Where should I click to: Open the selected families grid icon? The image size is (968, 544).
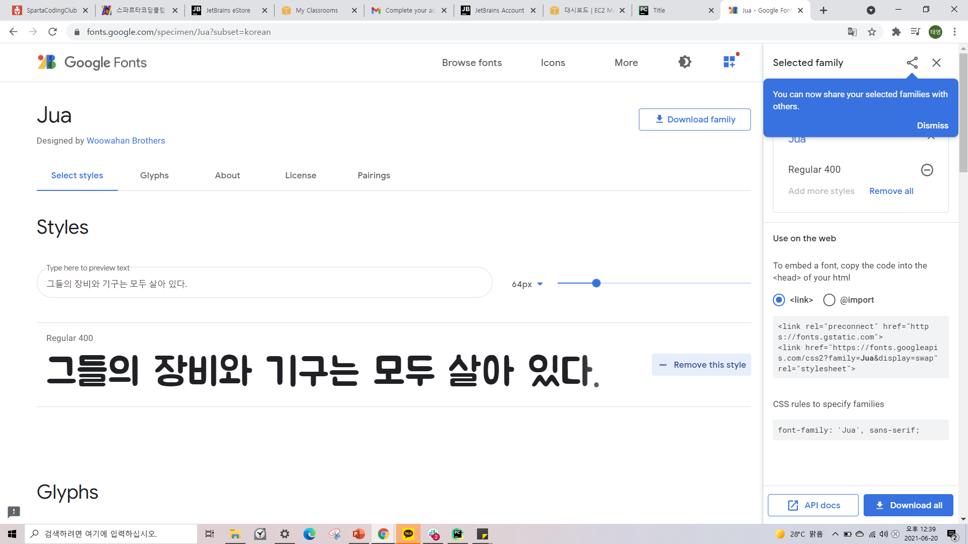[730, 62]
